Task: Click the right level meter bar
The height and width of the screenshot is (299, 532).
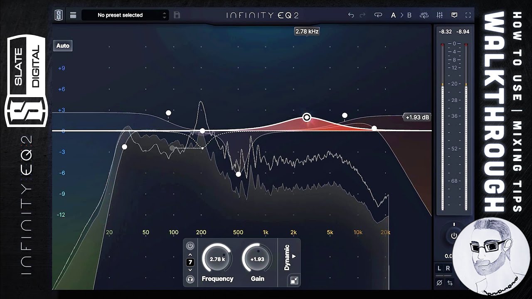Action: click(x=466, y=127)
